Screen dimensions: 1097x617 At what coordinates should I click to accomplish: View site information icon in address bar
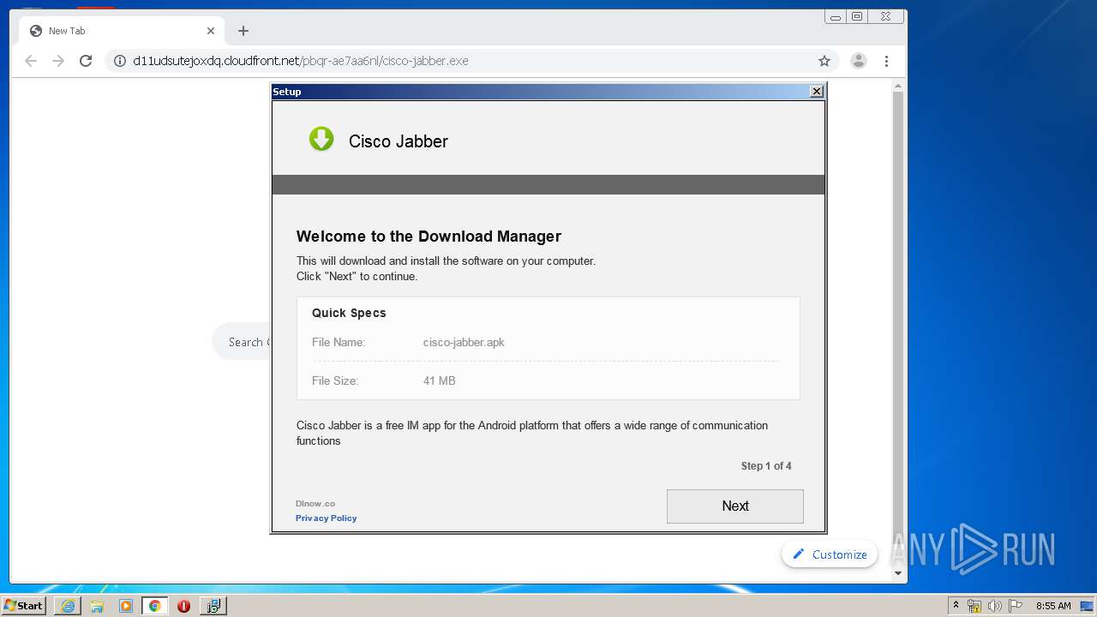120,61
